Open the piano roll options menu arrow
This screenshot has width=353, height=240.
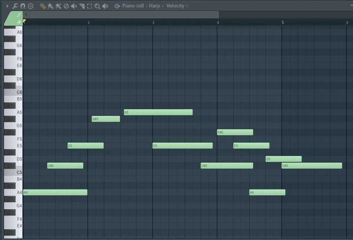pos(7,6)
